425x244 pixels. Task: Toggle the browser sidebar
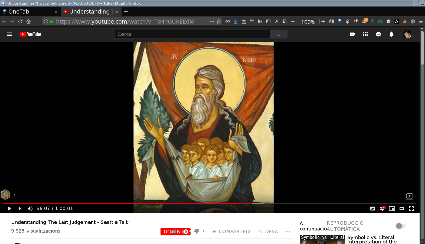(268, 21)
